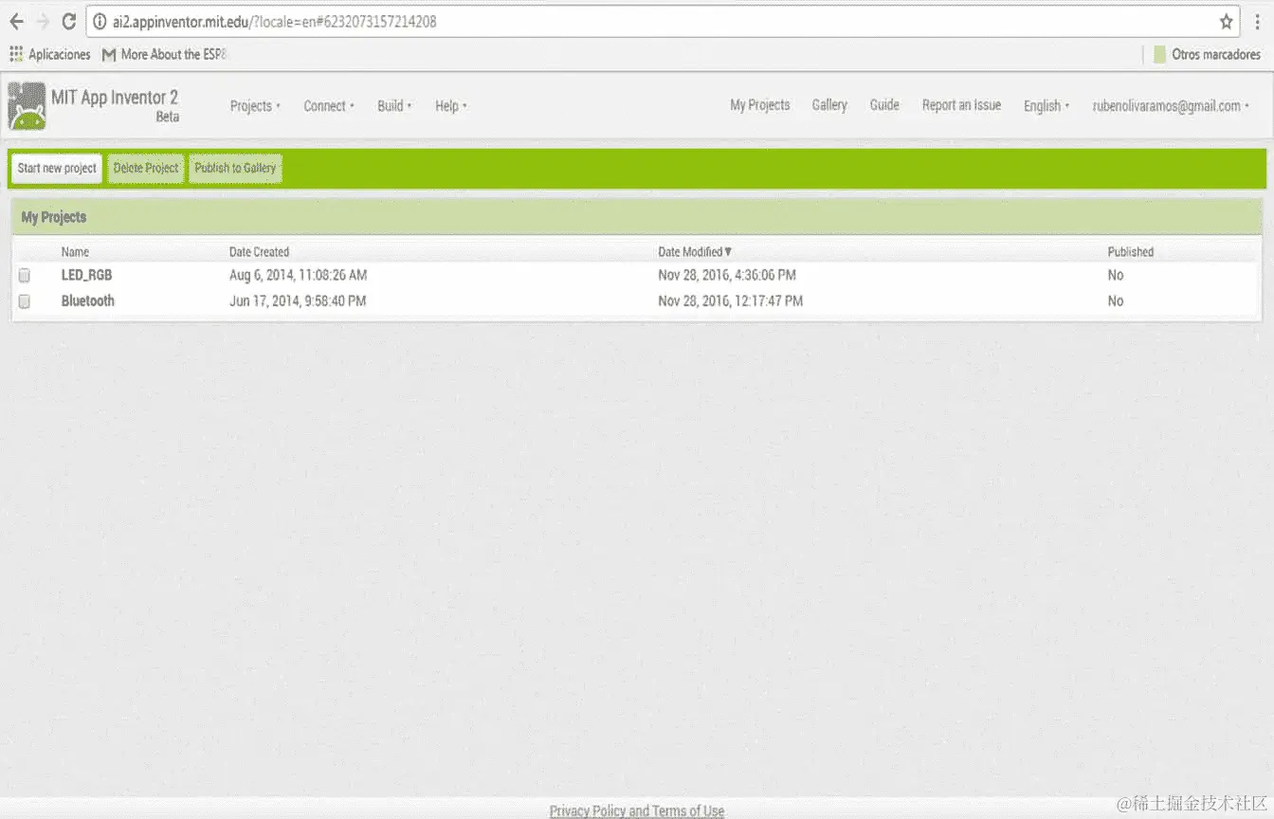Bookmark page with the star icon
Screen dimensions: 1274x819
[1226, 21]
